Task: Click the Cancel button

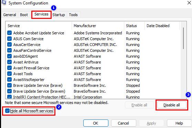Action: coord(124,123)
